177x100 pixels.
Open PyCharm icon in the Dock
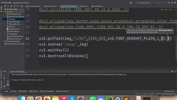pos(109,98)
